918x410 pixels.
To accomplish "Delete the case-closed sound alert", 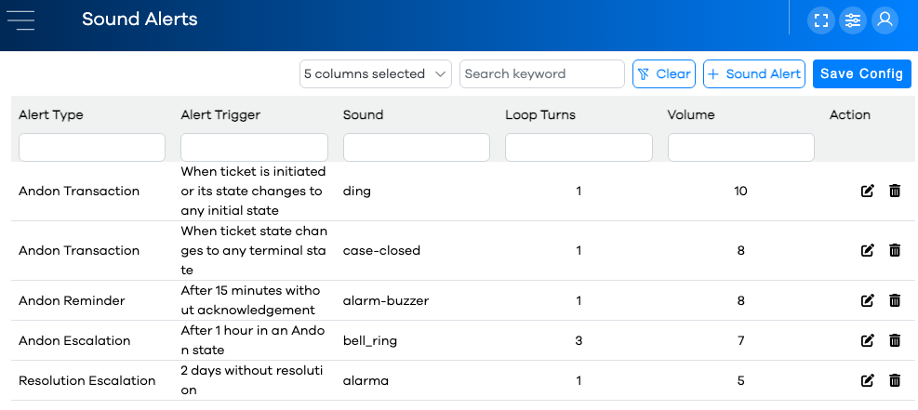I will coord(895,250).
